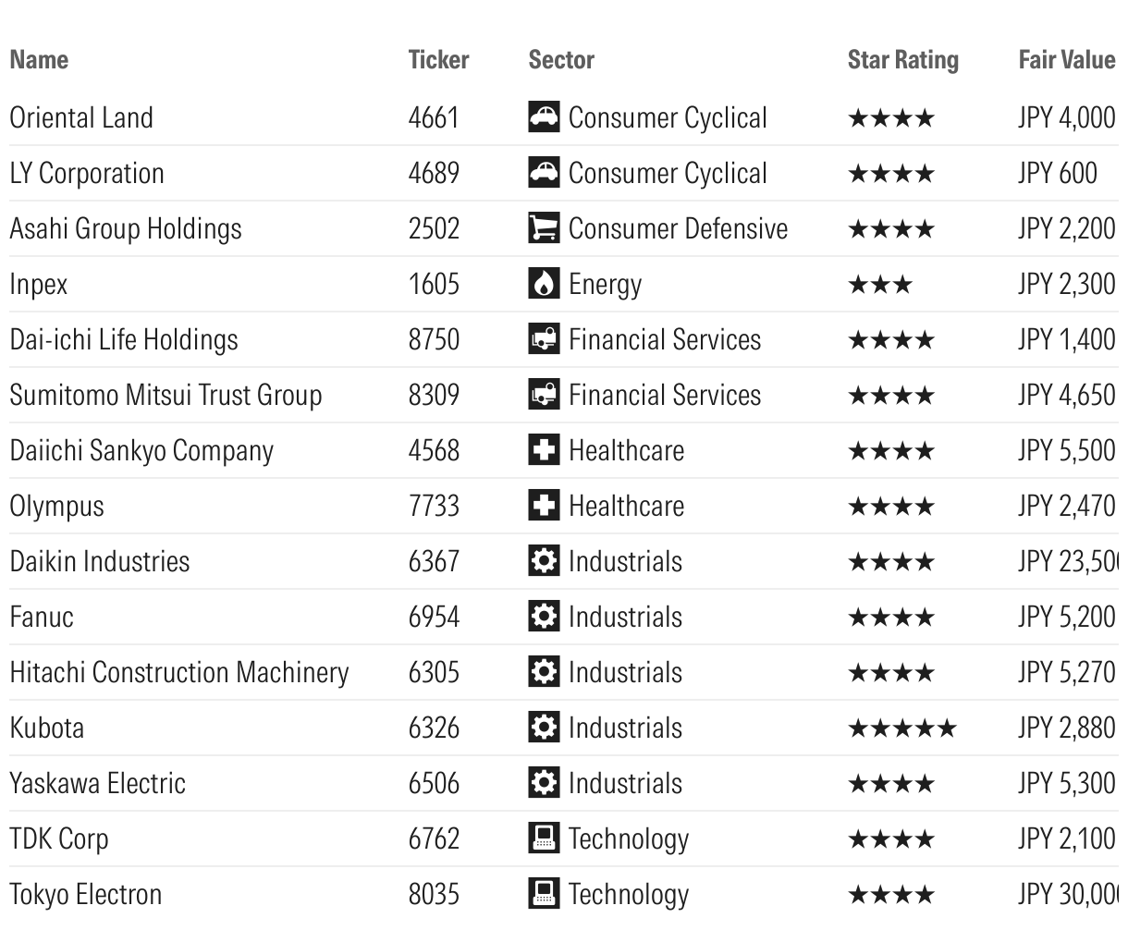Click the Industrials gear icon for Fanuc
The height and width of the screenshot is (930, 1128).
point(544,617)
